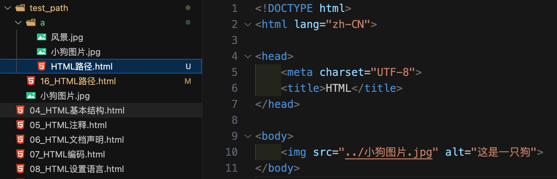
Task: Click HTML5 icon of 04_HTML基本结构.html
Action: tap(20, 110)
